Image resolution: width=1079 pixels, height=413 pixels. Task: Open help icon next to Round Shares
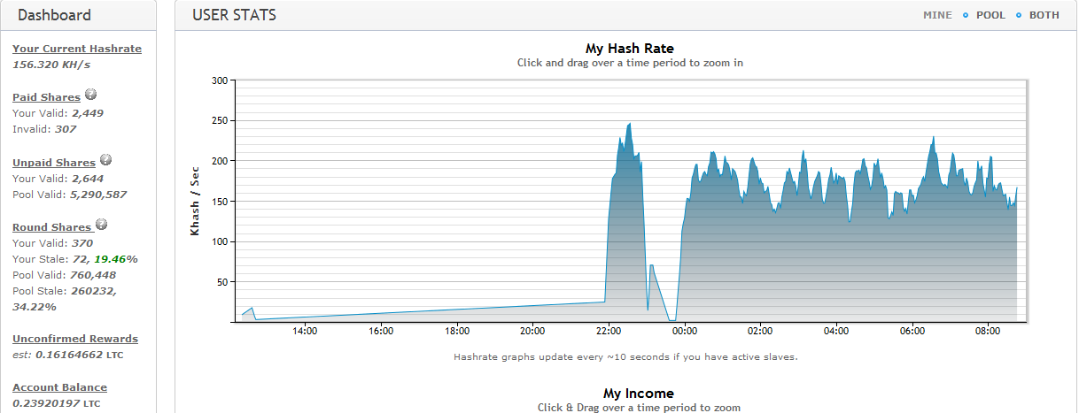101,226
